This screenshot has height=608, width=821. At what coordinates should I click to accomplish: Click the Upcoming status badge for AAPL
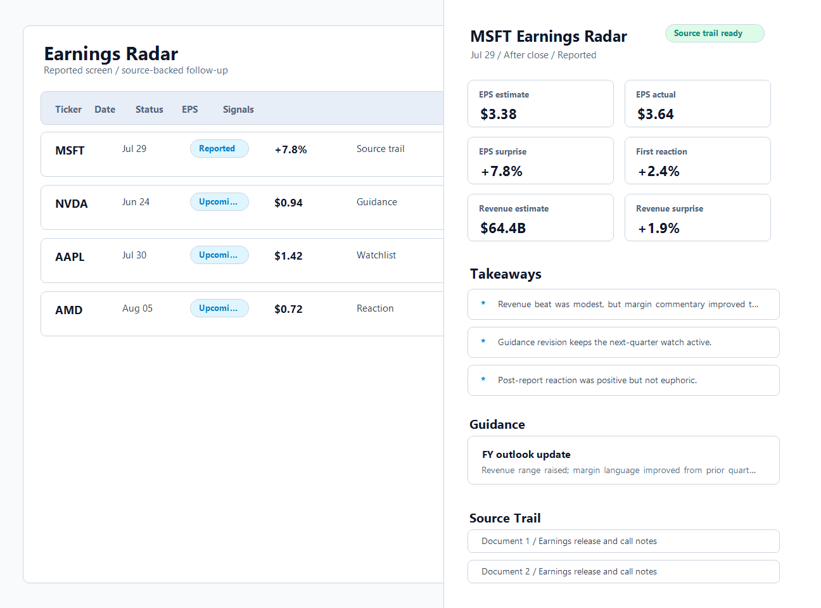pos(219,255)
